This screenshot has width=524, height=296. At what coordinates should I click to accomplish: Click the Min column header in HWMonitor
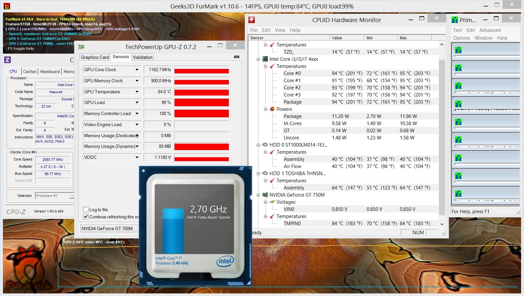tap(381, 38)
